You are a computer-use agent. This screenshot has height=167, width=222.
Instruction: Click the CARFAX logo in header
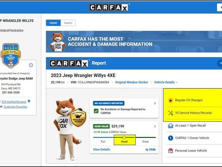click(109, 7)
